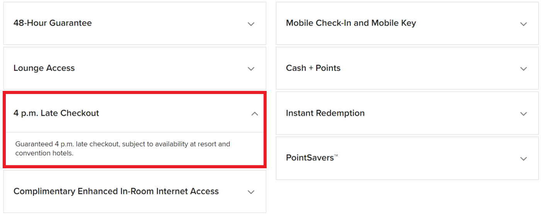The width and height of the screenshot is (541, 217).
Task: Click the PointSavers chevron arrow
Action: click(x=524, y=159)
